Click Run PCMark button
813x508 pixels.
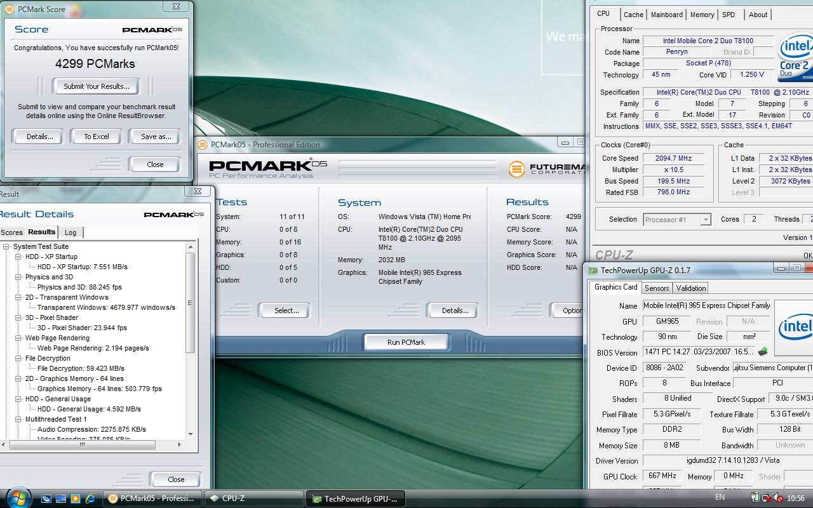coord(406,342)
